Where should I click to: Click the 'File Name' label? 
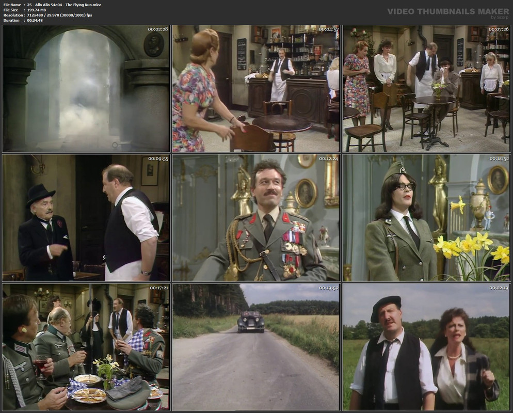coord(12,5)
